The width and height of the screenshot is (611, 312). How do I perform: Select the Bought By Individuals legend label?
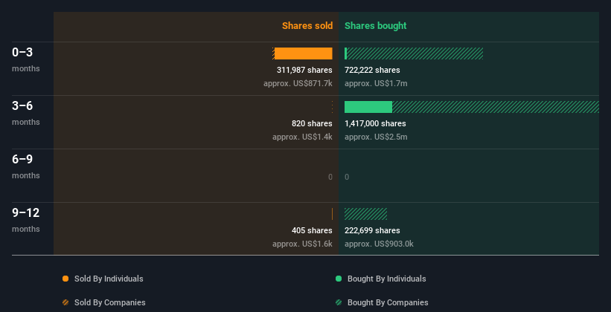pos(386,279)
